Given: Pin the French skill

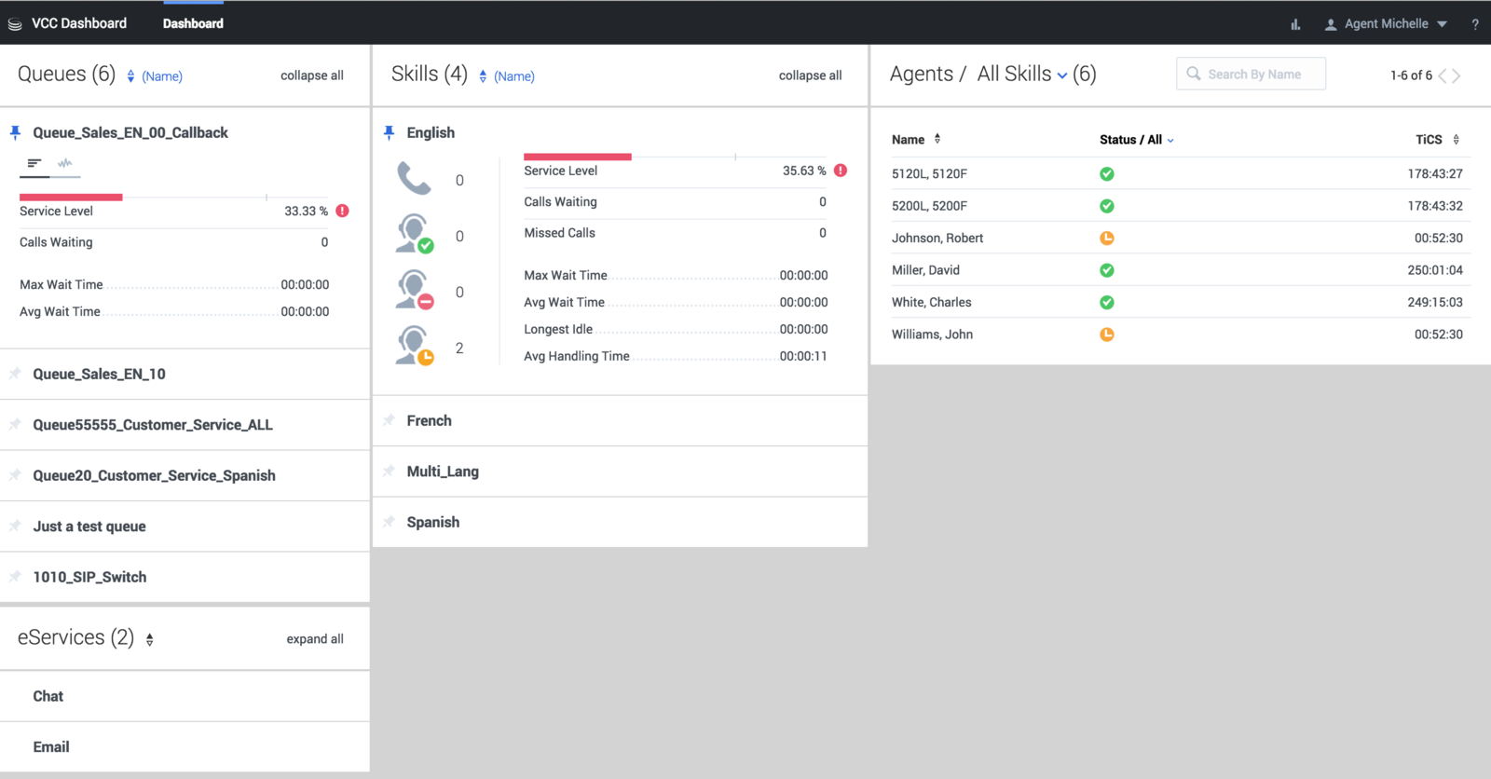Looking at the screenshot, I should 389,420.
